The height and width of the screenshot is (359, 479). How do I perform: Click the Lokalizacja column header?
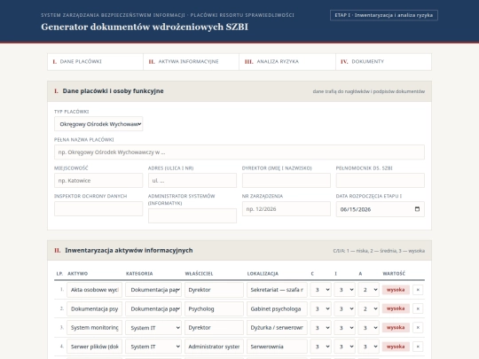[263, 274]
